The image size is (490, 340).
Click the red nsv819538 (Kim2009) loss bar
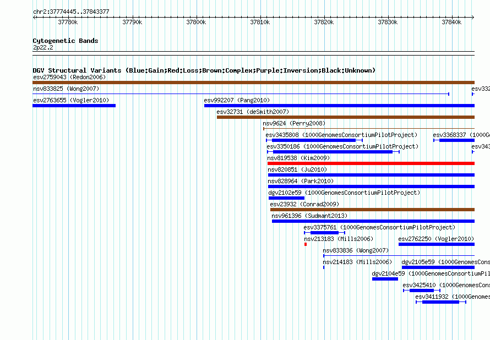pyautogui.click(x=371, y=163)
